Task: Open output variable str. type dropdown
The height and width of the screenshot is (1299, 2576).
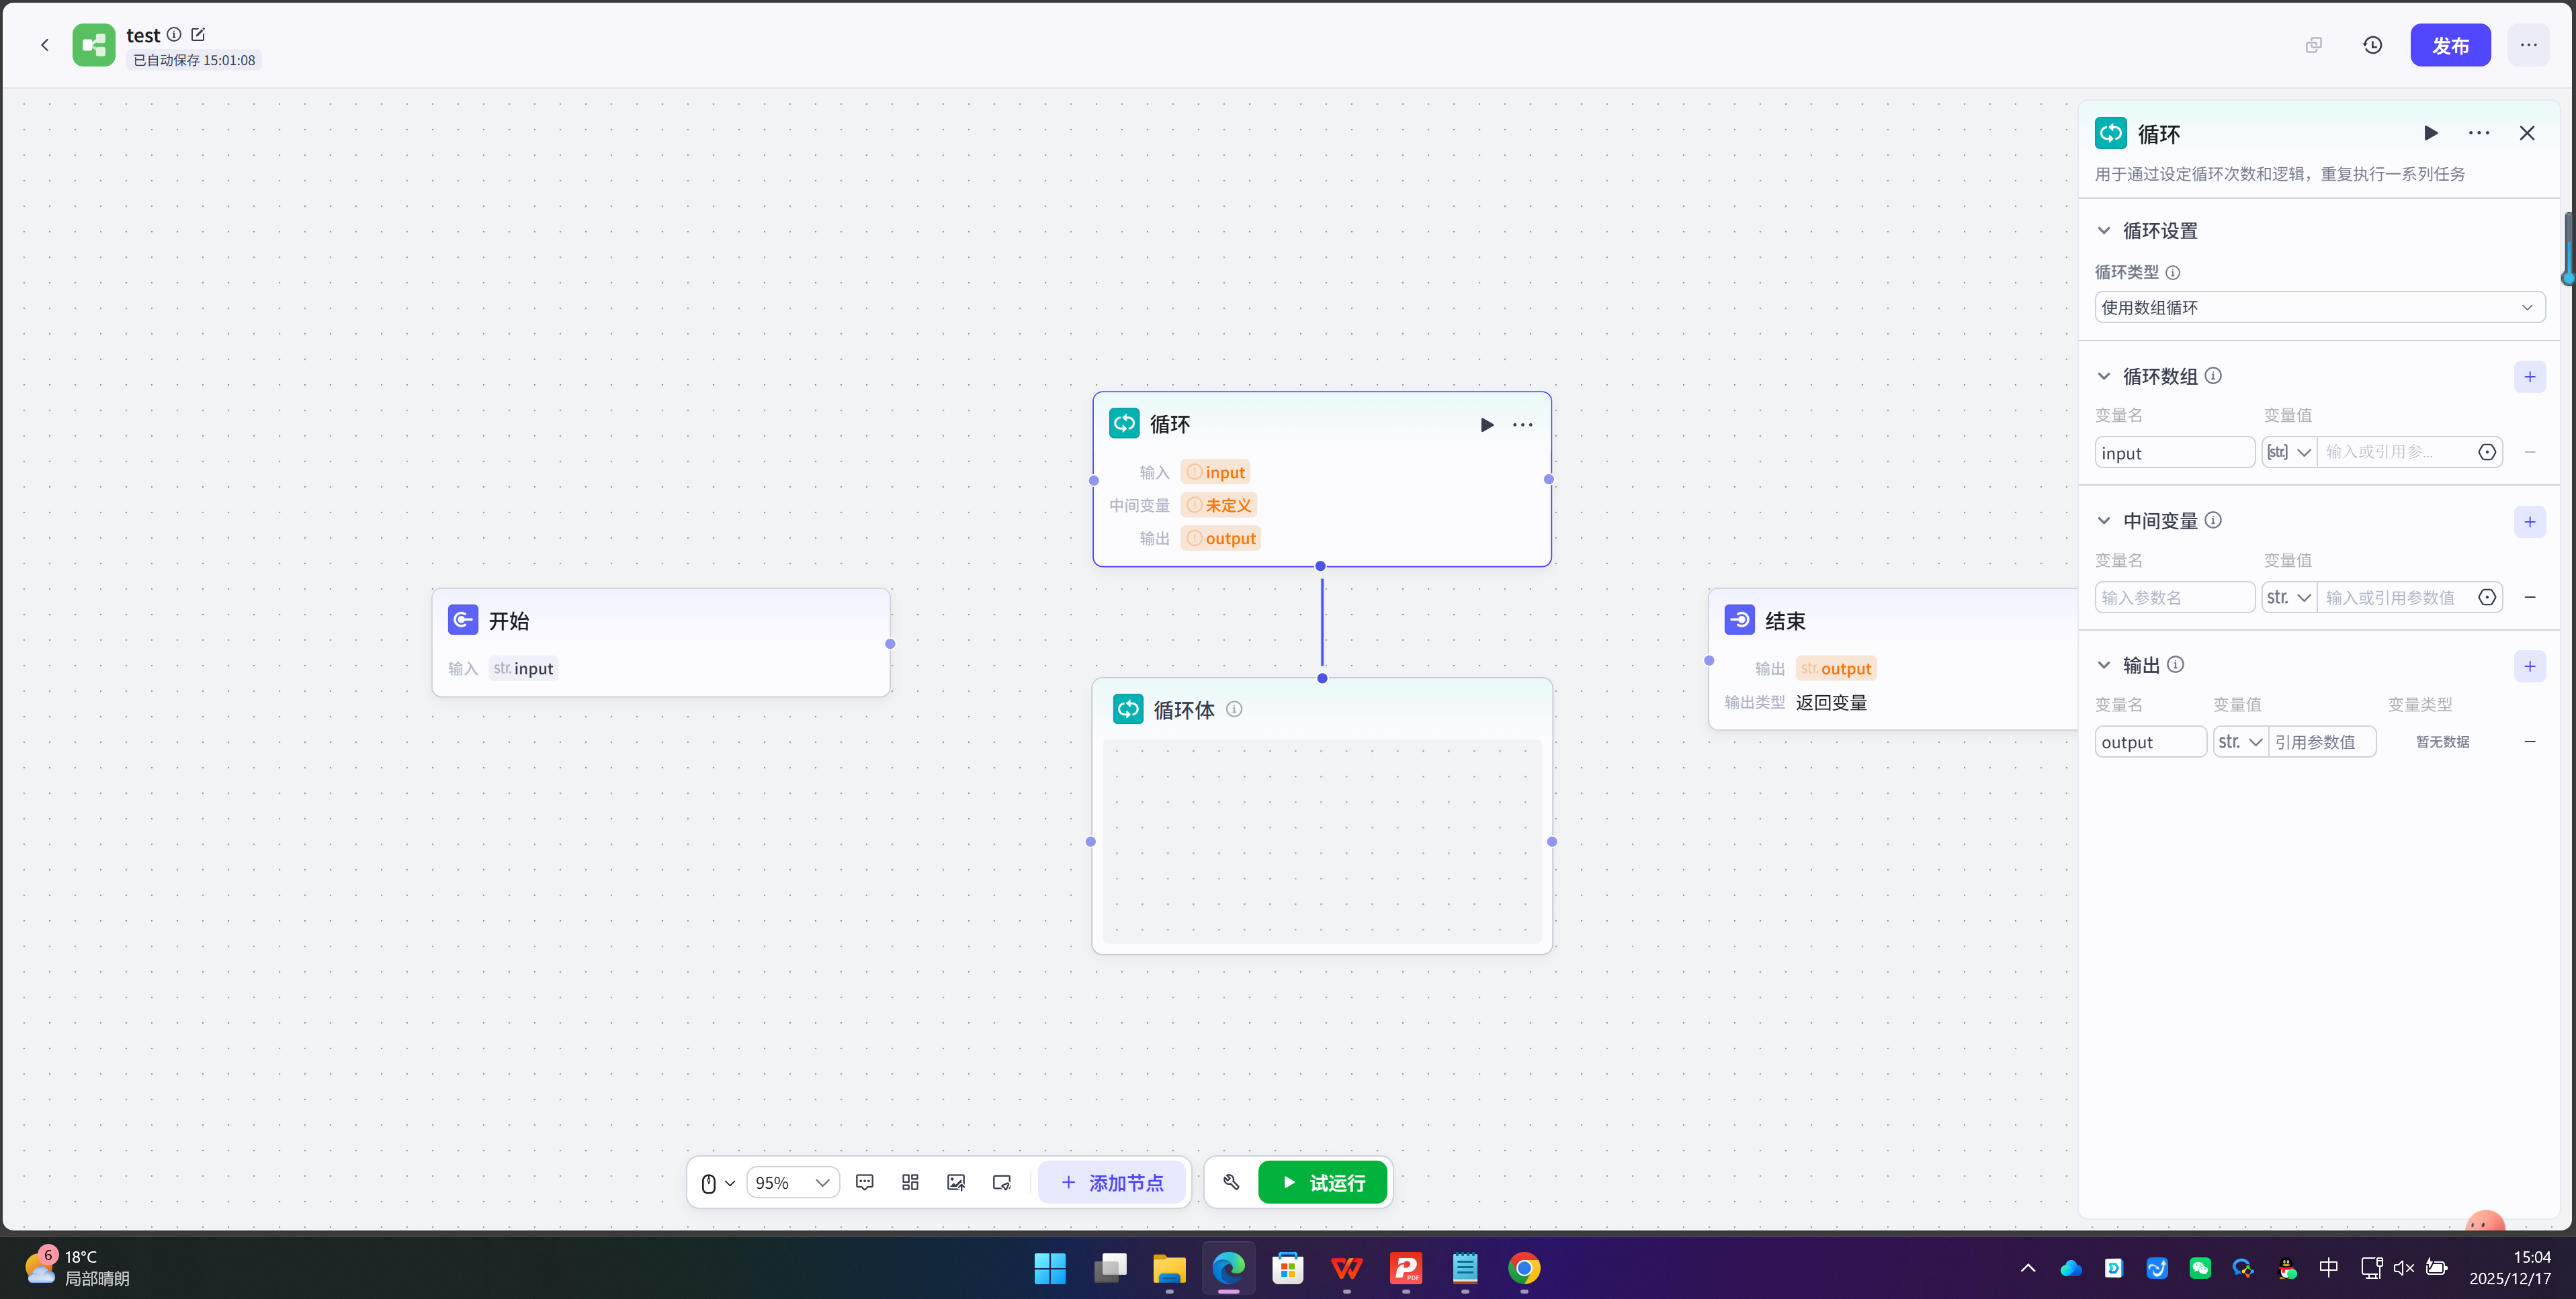Action: point(2240,742)
